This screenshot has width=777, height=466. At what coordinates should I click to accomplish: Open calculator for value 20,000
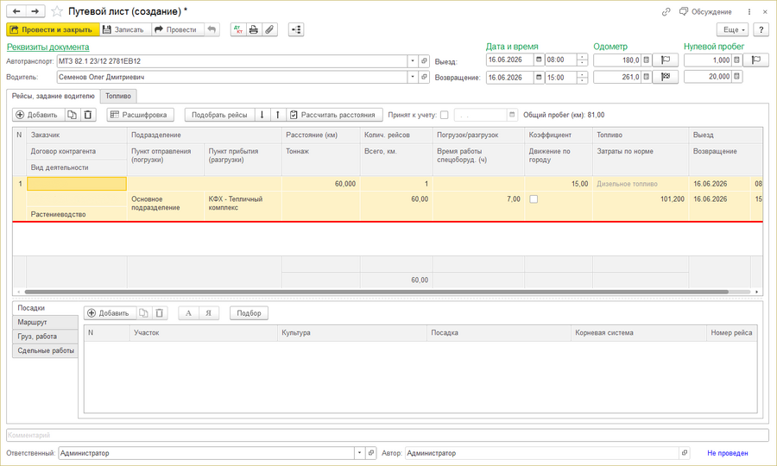(x=737, y=76)
